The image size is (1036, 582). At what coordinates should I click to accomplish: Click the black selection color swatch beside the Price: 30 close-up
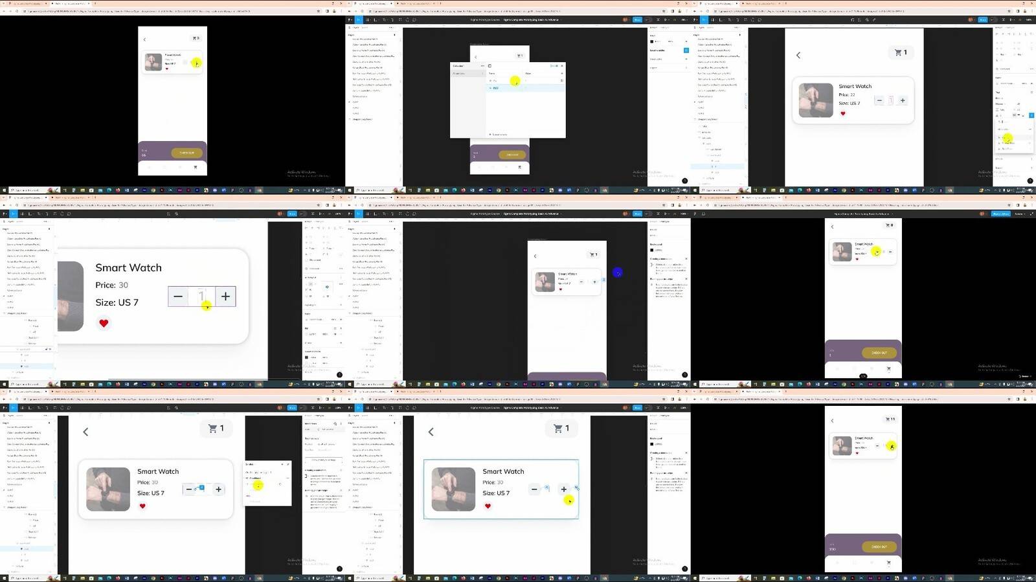306,357
